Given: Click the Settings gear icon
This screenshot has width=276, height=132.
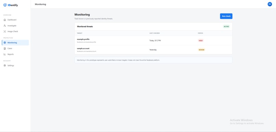Looking at the screenshot, I should point(5,66).
